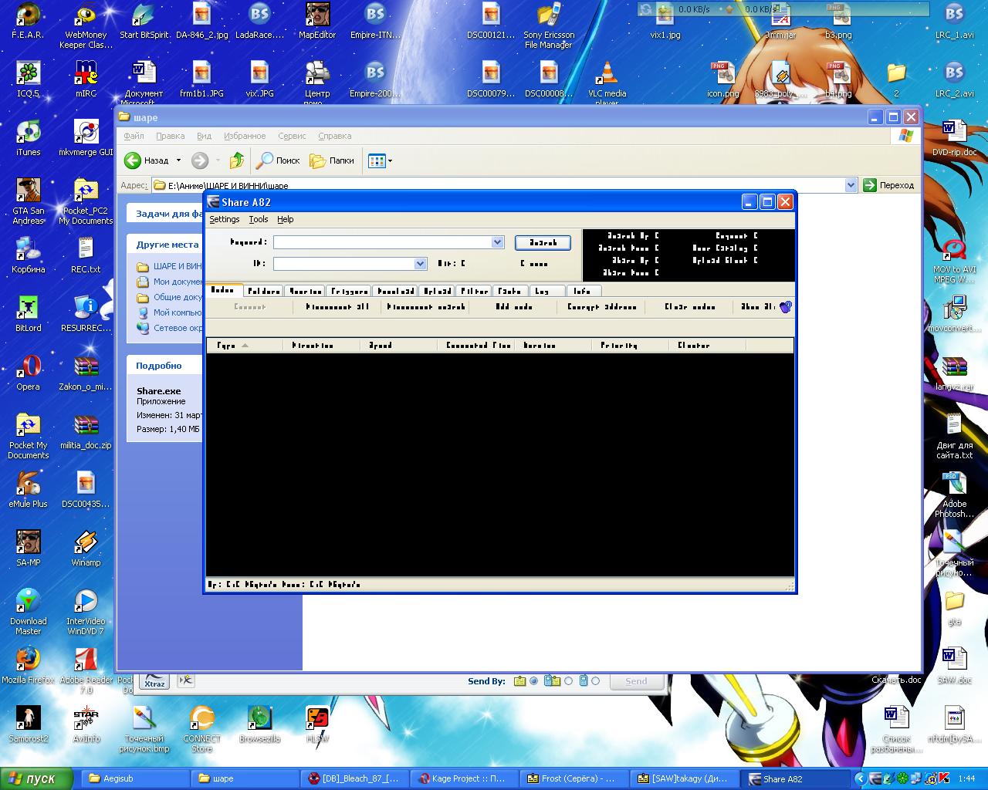Click the Переход go button
The image size is (988, 790).
tap(889, 185)
